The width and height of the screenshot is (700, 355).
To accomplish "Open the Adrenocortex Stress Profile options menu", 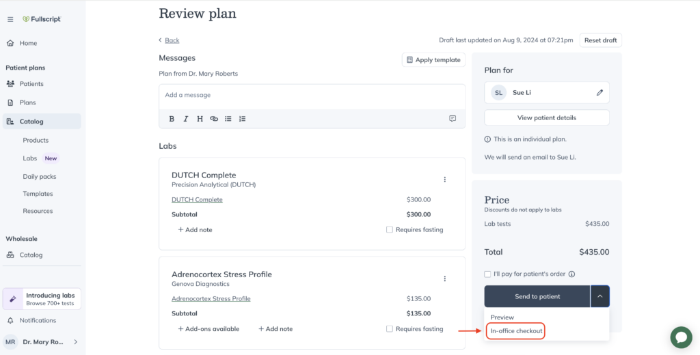I will (444, 279).
